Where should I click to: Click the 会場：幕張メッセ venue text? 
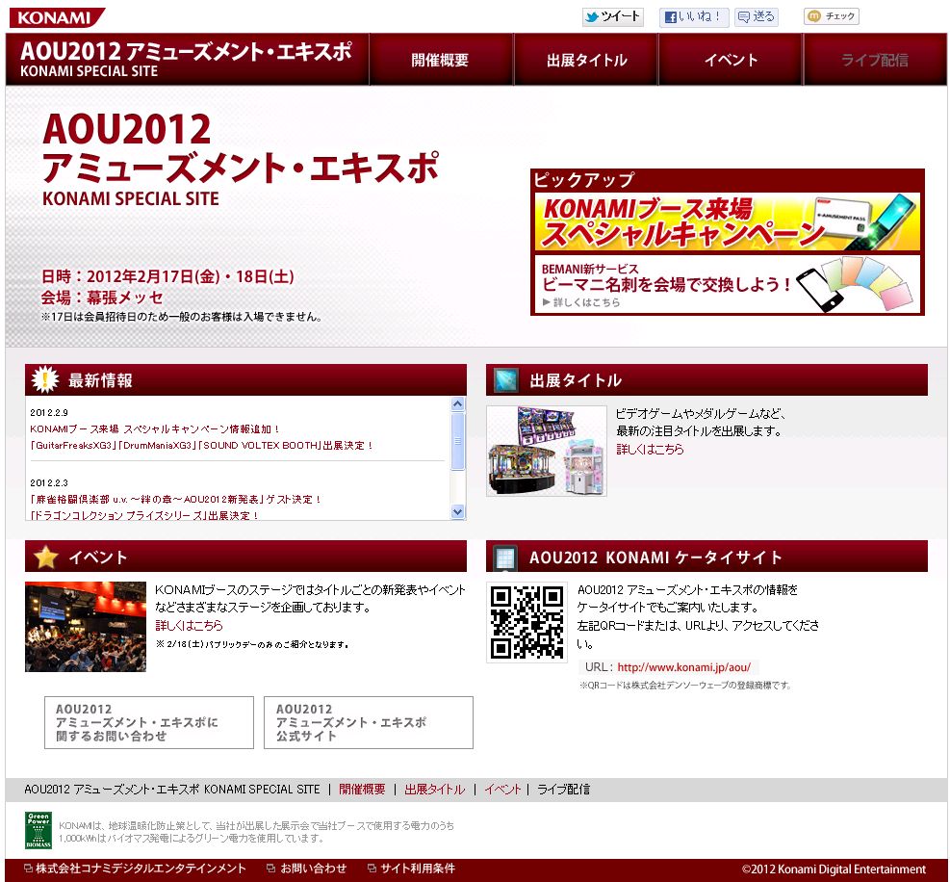coord(102,298)
